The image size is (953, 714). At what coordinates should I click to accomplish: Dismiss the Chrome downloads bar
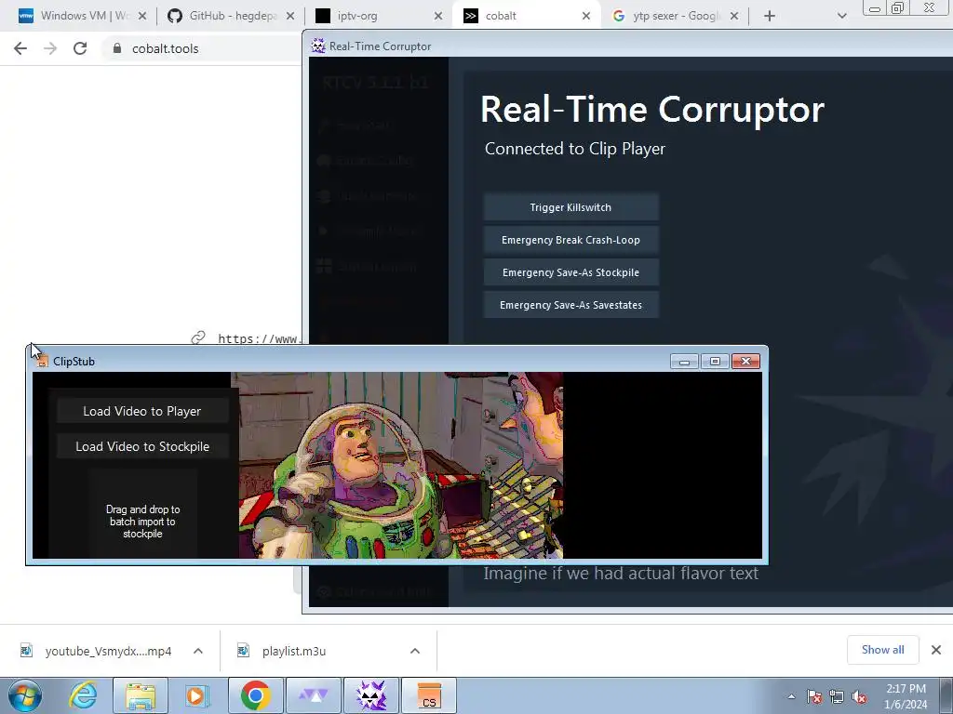pos(936,650)
